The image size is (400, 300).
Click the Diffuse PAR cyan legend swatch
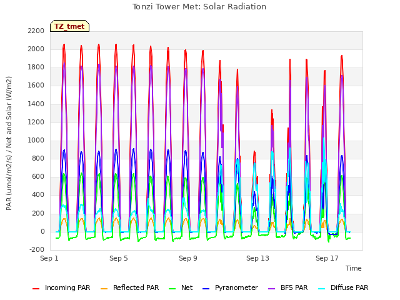[x=322, y=288]
